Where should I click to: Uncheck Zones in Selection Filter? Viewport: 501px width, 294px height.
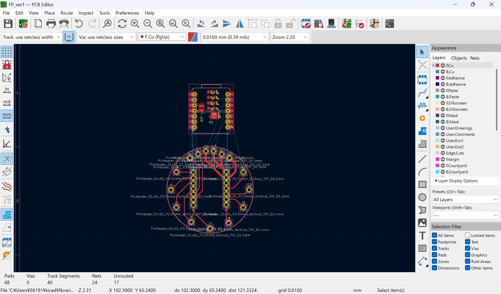point(434,261)
